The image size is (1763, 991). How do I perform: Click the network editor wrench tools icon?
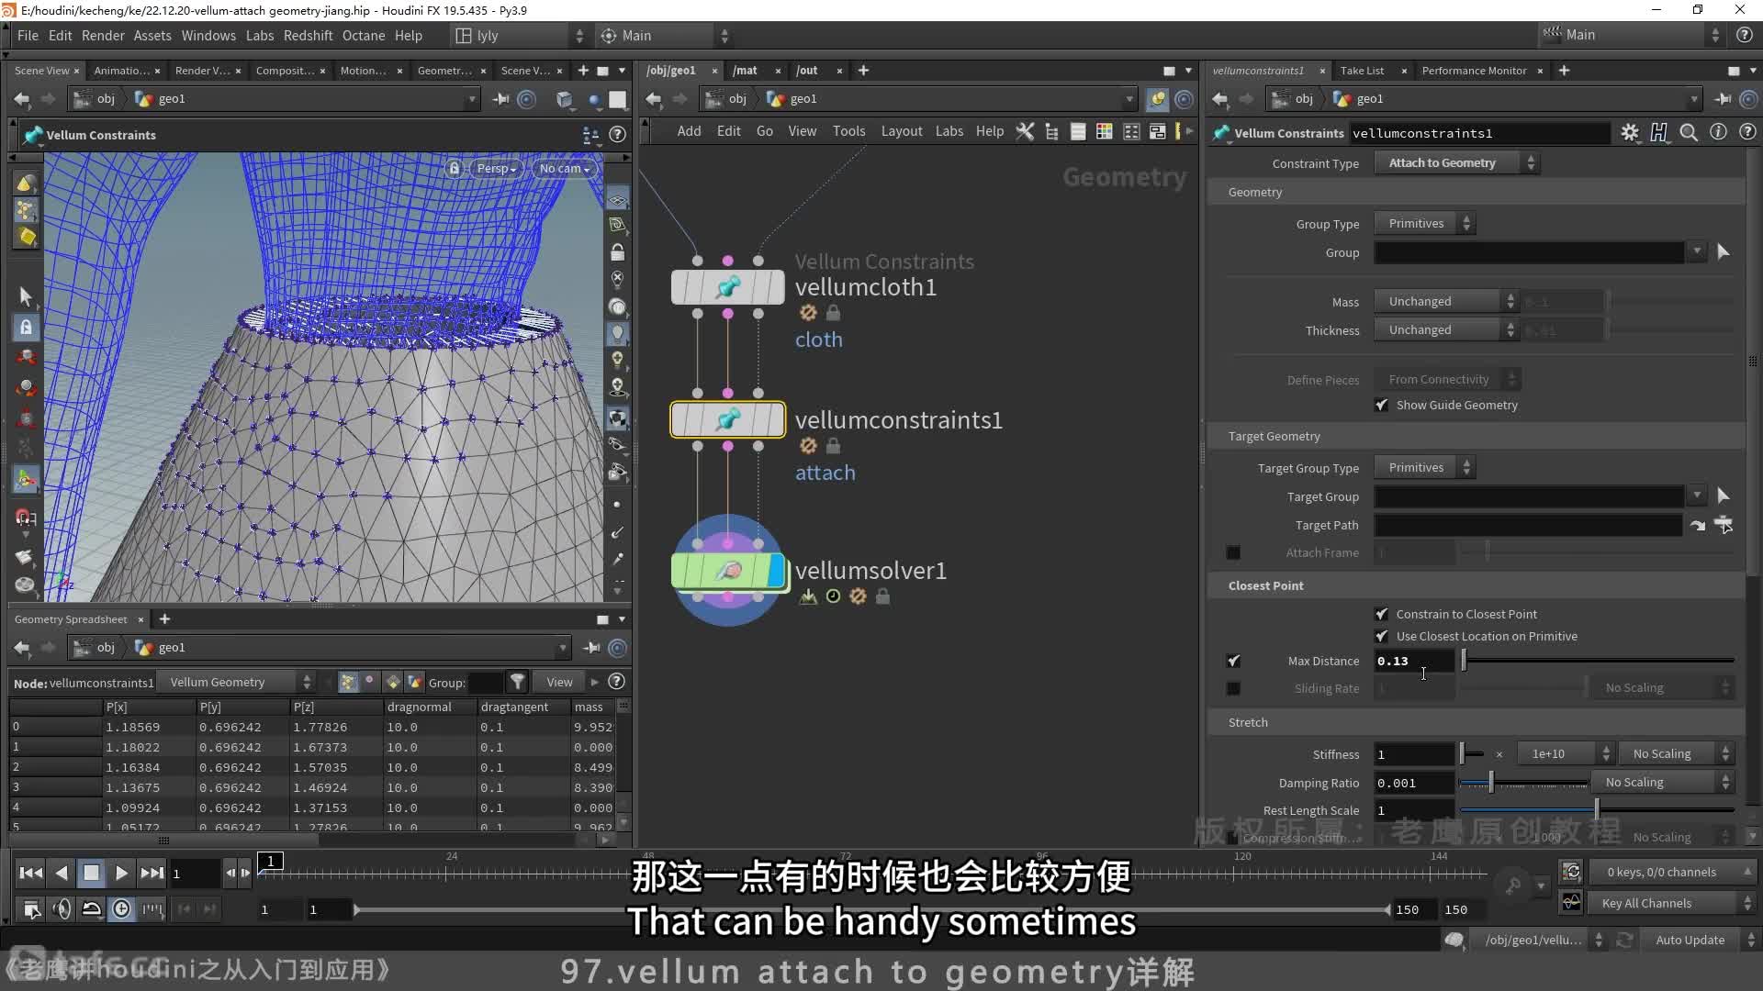point(1025,131)
